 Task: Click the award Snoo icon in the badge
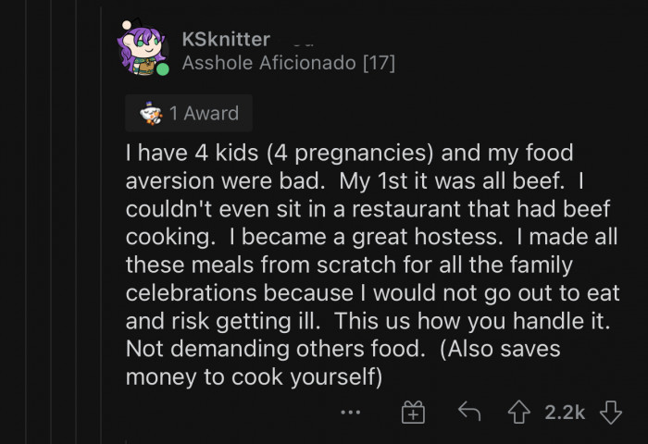point(150,114)
